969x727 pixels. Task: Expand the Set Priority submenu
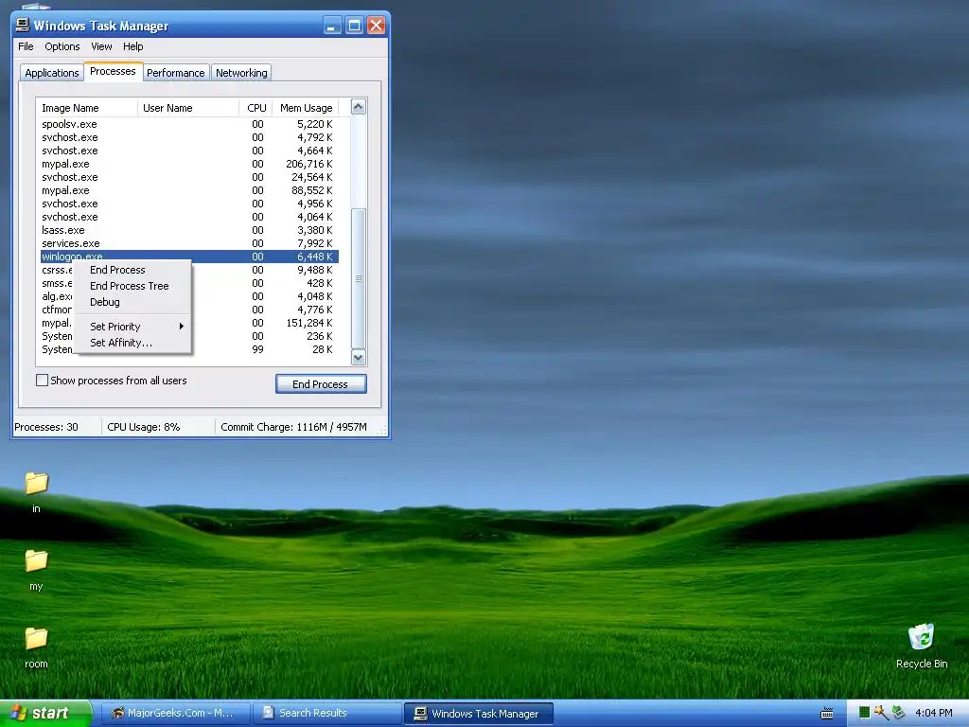(132, 327)
